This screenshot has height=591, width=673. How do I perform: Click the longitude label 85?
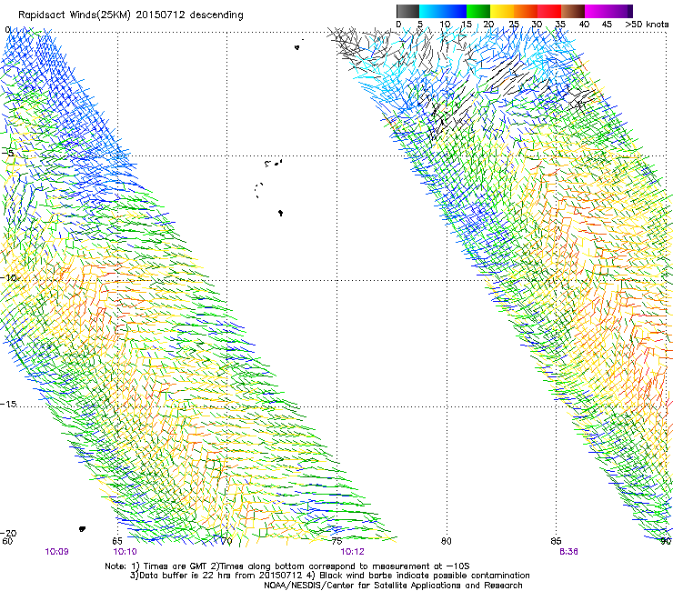click(x=556, y=541)
